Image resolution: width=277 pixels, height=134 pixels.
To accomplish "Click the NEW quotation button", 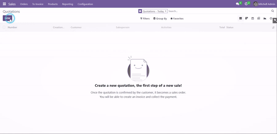I will click(7, 18).
